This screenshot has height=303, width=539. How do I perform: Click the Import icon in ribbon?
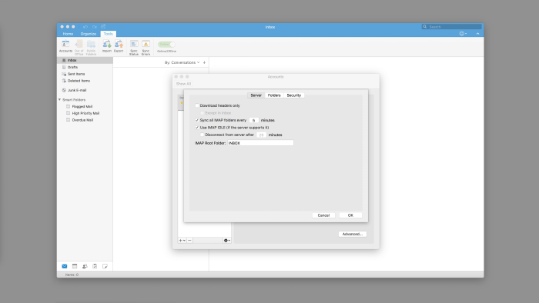[x=107, y=46]
